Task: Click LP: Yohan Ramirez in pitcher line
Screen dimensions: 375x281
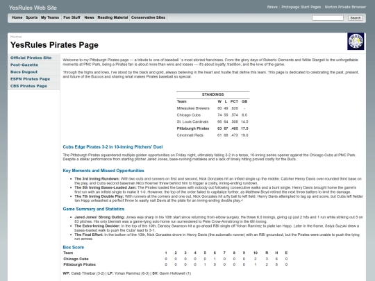Action: [x=128, y=273]
